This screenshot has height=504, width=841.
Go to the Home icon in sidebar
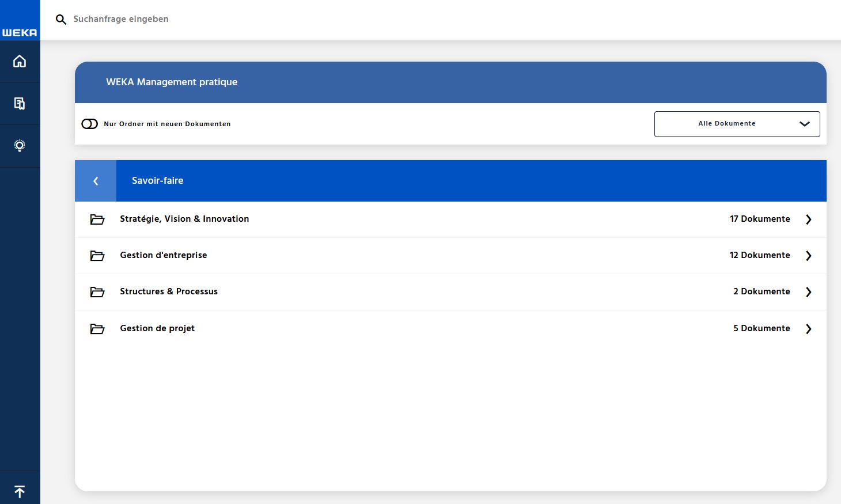pyautogui.click(x=20, y=61)
